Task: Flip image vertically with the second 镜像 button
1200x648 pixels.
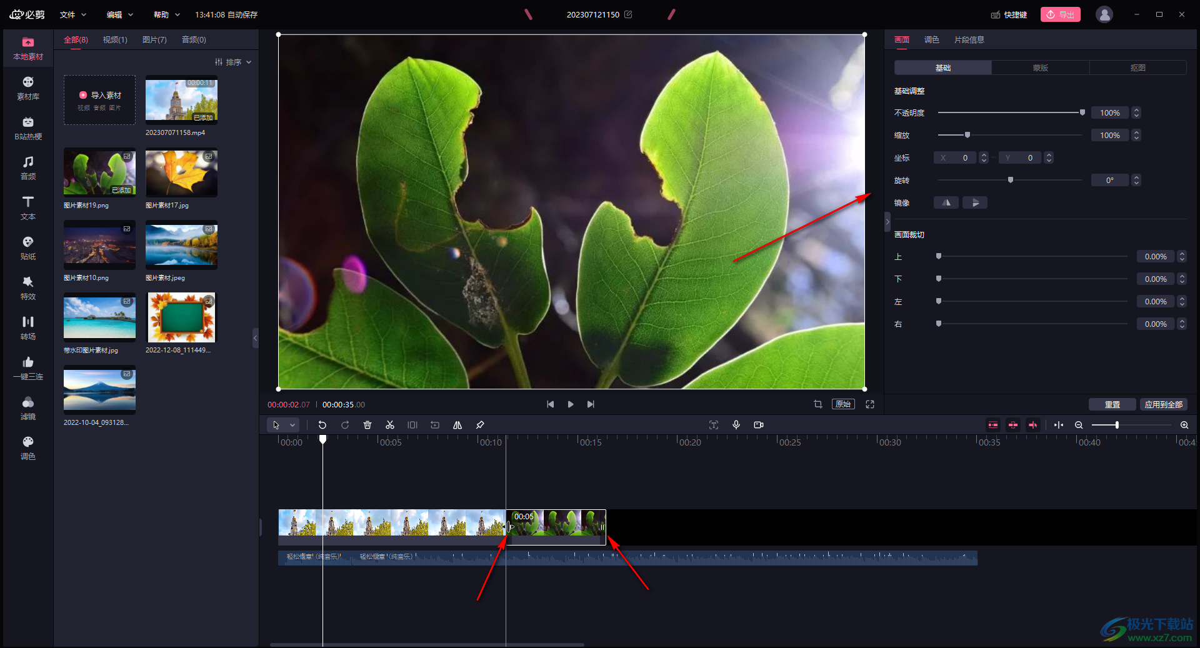Action: [x=975, y=202]
